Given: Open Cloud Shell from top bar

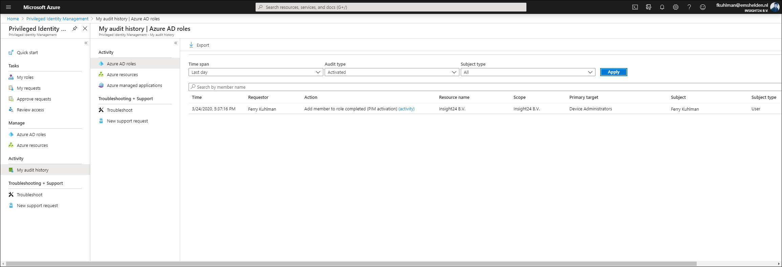Looking at the screenshot, I should point(635,7).
